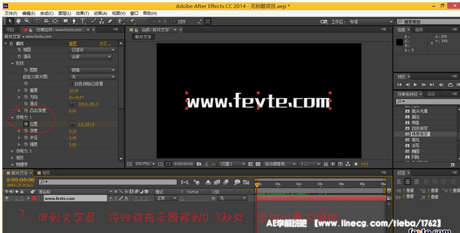Viewport: 460px width, 233px height.
Task: Open the 编辑(E) menu
Action: tap(29, 13)
